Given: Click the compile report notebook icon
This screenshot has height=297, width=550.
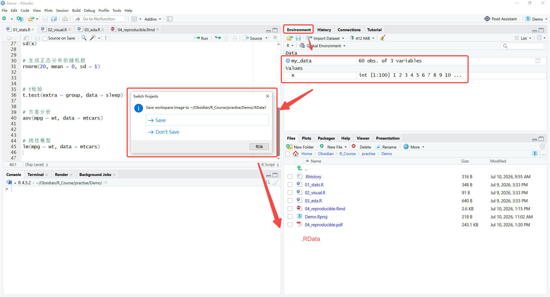Looking at the screenshot, I should [107, 38].
